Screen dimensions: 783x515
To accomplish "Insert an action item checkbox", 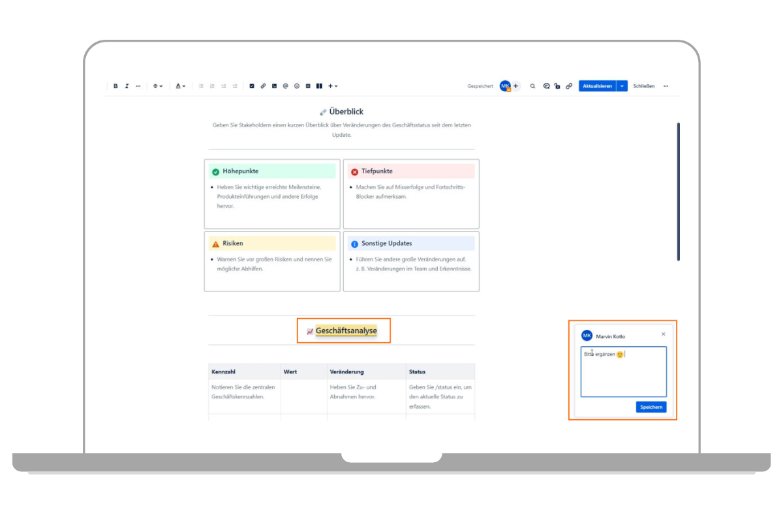I will (252, 86).
